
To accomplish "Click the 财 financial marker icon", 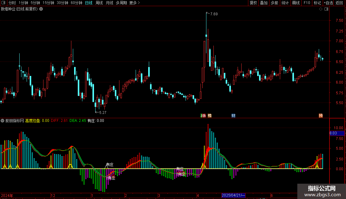I will click(x=233, y=116).
